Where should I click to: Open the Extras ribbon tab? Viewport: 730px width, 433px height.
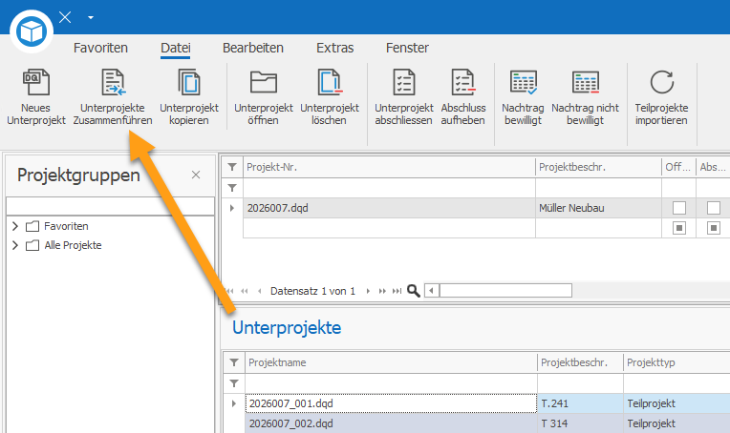(334, 48)
